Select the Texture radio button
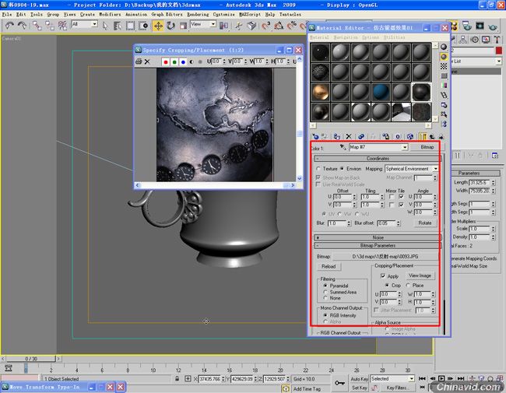 (318, 169)
